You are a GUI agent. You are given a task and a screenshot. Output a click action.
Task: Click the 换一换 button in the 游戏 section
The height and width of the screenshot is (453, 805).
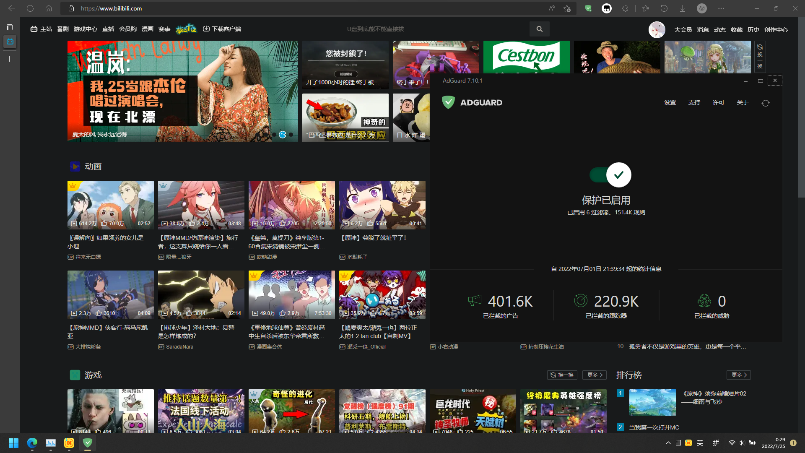562,375
